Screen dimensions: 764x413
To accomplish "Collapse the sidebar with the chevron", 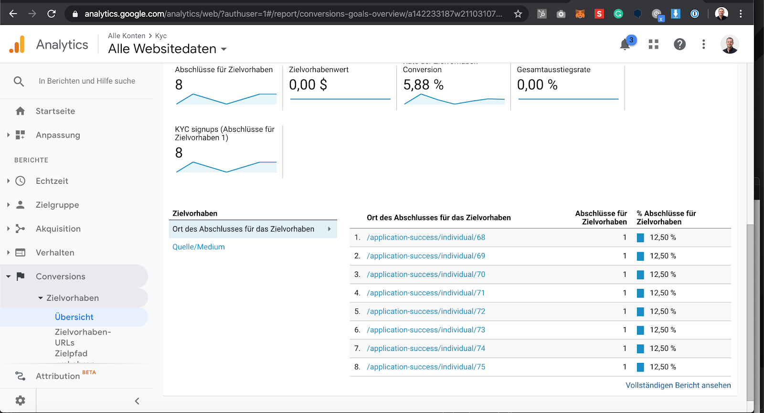I will (137, 401).
